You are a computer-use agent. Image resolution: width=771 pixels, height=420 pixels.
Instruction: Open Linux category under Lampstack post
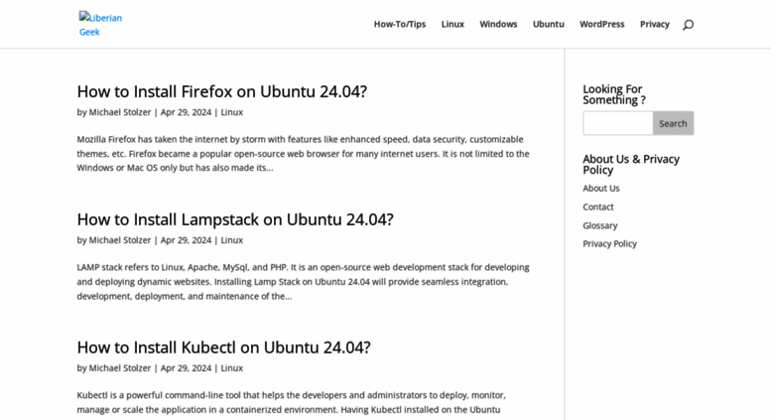point(231,240)
